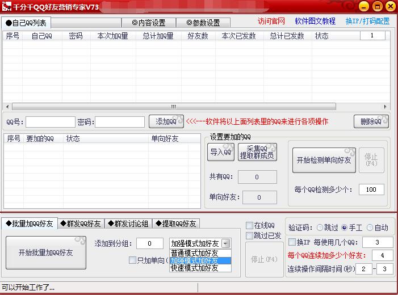Select 批量加QQ好友 tab
398x295 pixels.
(30, 224)
